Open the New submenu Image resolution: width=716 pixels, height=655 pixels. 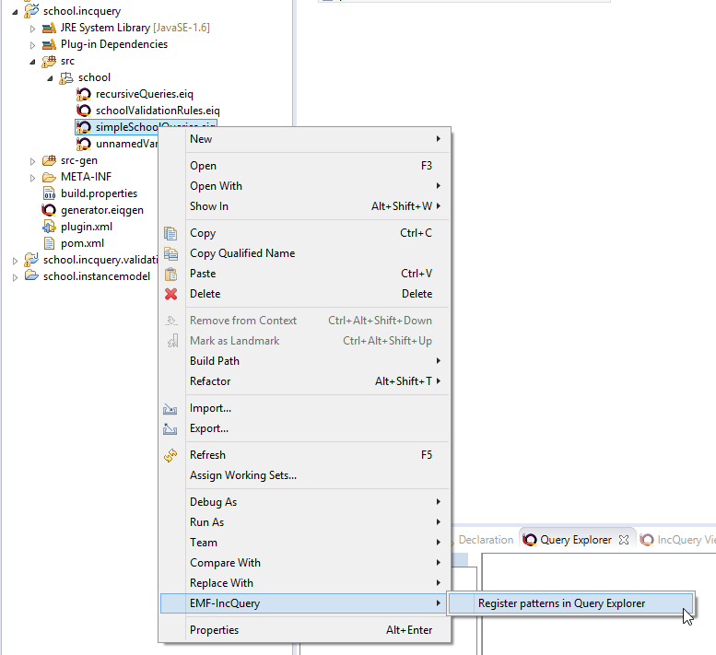305,139
